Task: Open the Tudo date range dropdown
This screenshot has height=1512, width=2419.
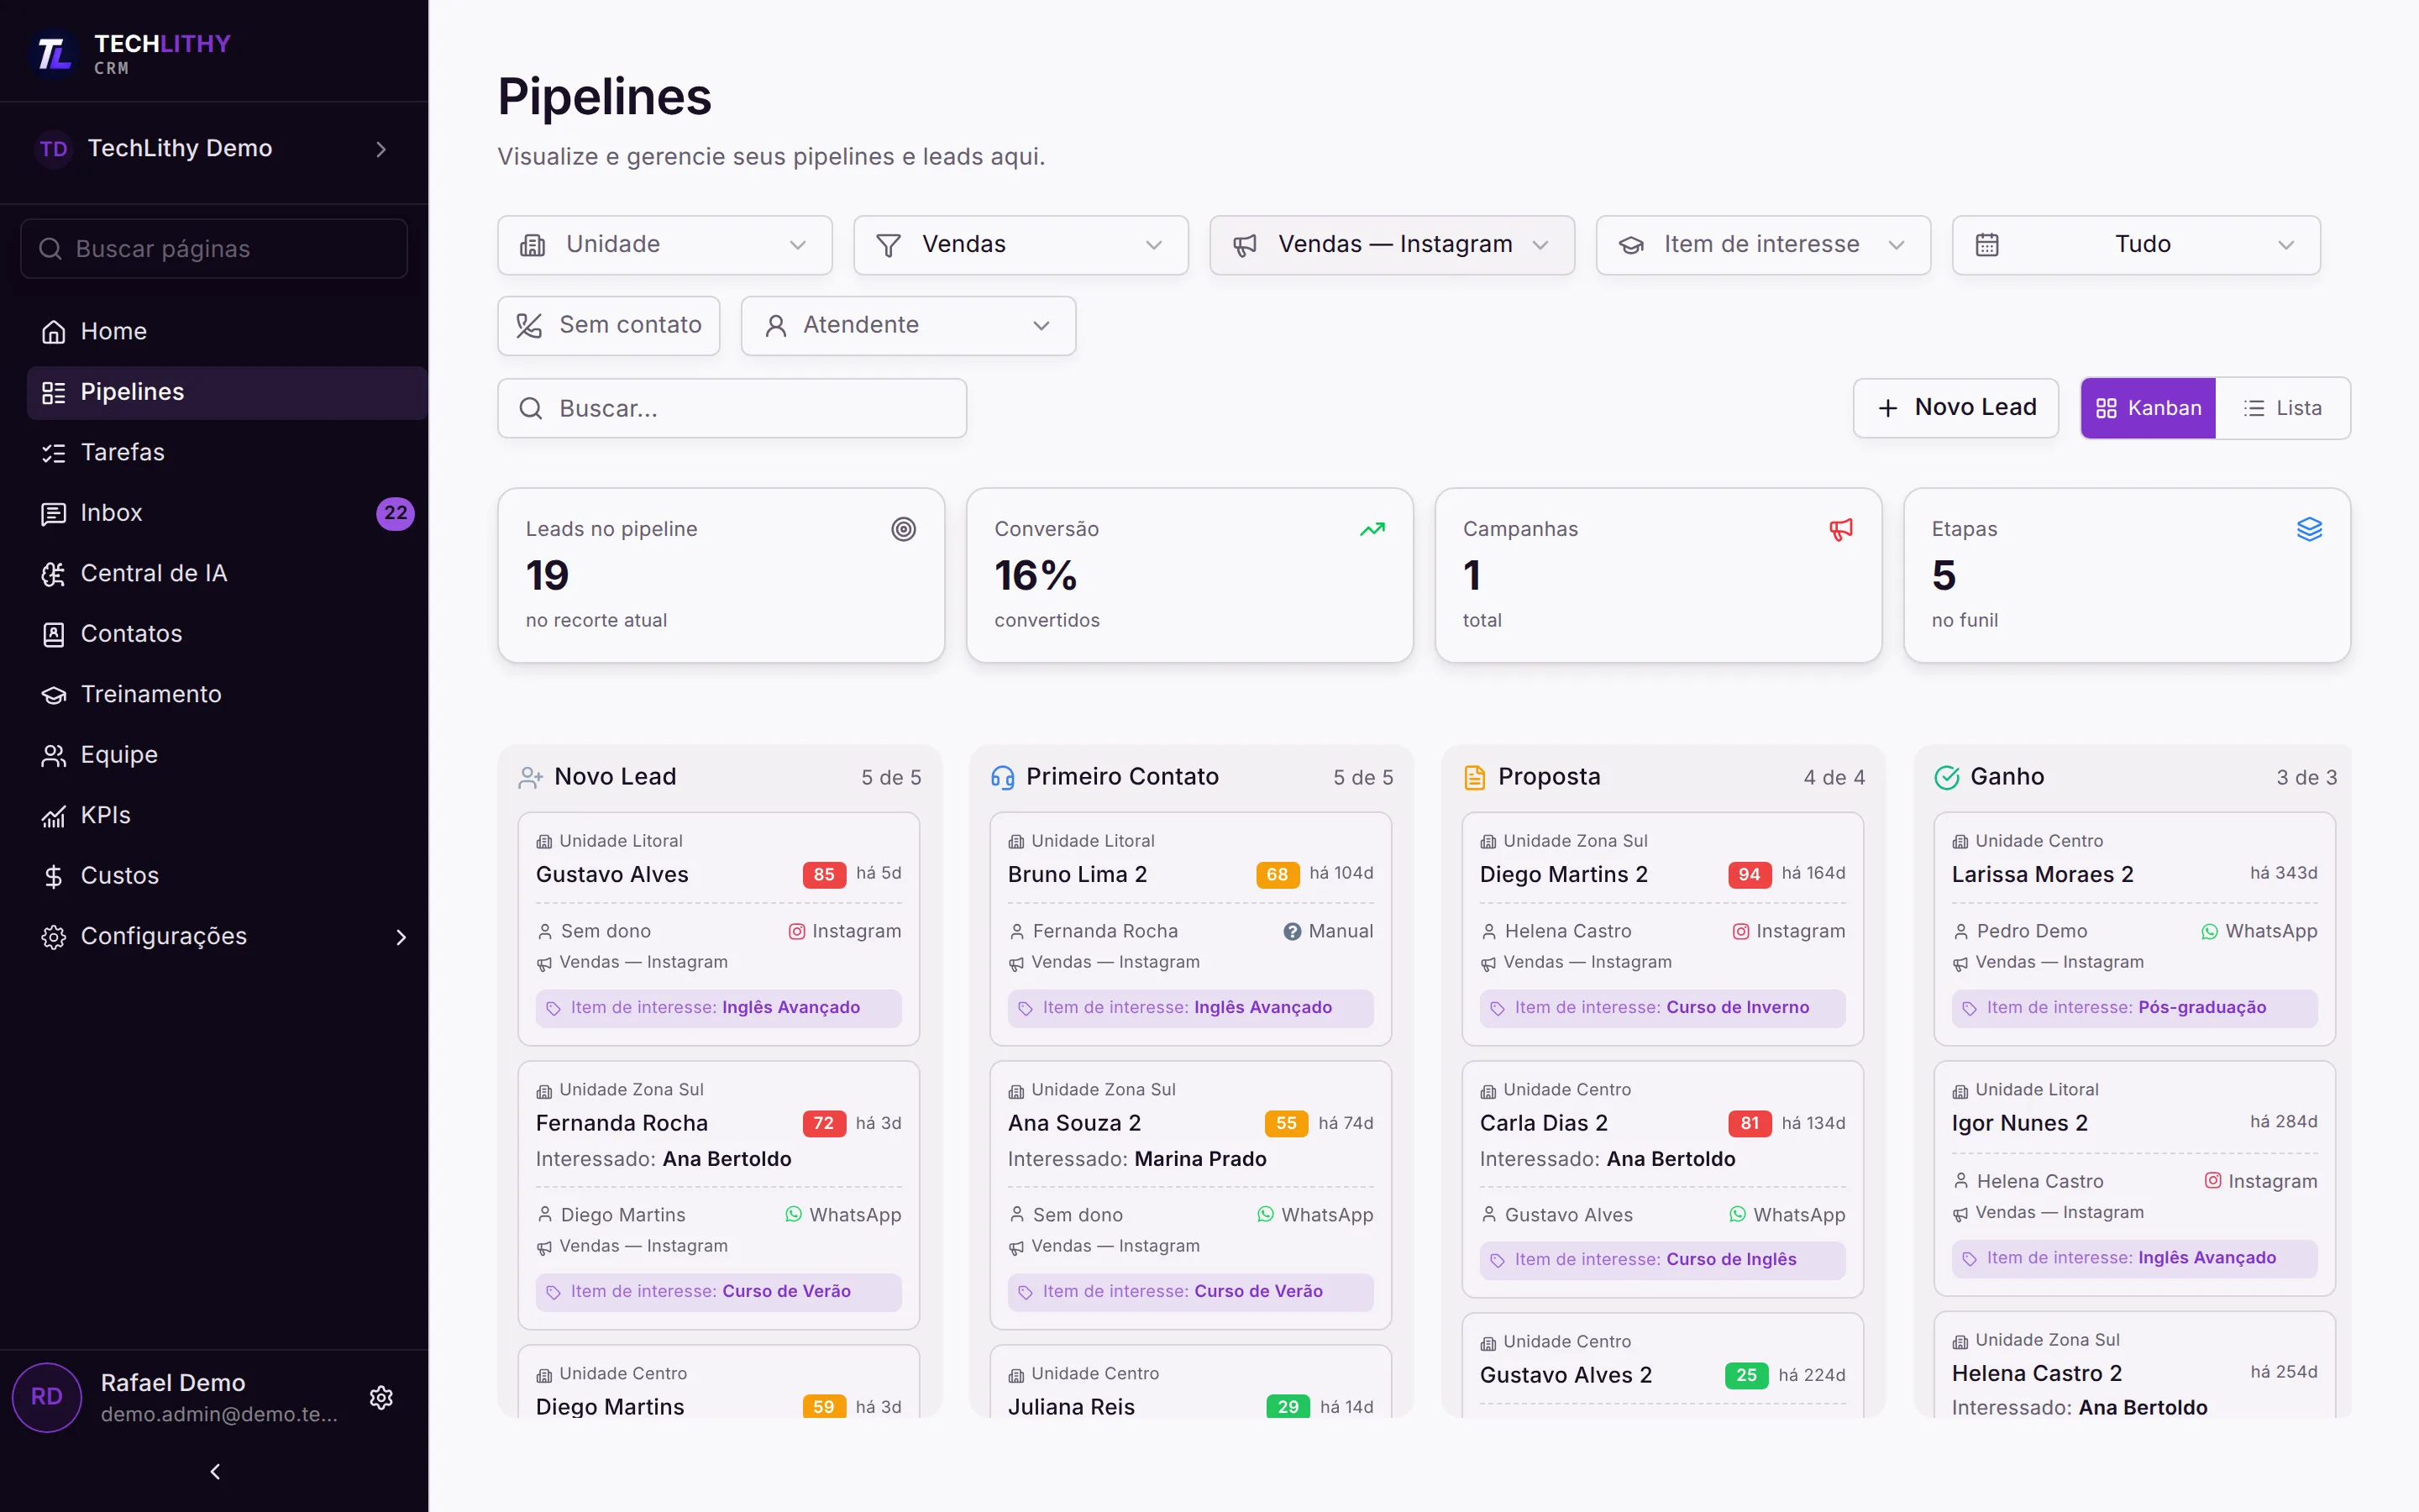Action: [2136, 245]
